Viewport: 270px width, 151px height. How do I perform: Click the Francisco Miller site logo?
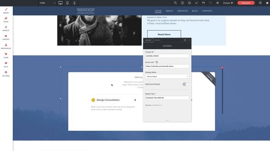point(86,11)
